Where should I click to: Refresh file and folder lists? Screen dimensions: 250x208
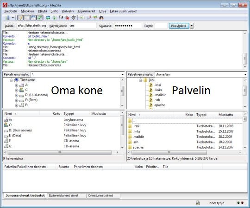[48, 18]
